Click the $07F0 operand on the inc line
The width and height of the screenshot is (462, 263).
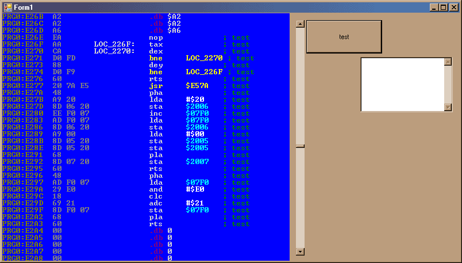pos(197,113)
